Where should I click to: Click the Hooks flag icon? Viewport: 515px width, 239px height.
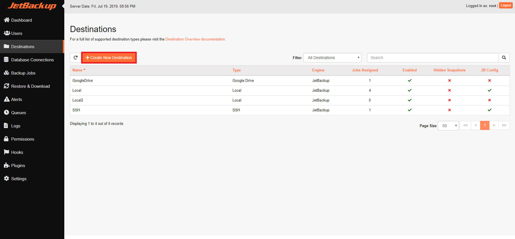pos(6,152)
